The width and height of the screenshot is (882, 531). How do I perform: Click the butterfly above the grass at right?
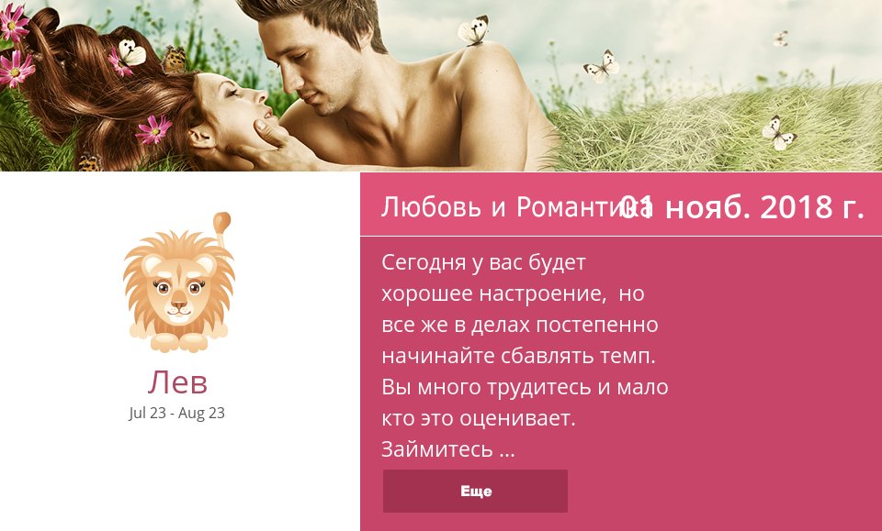778,133
